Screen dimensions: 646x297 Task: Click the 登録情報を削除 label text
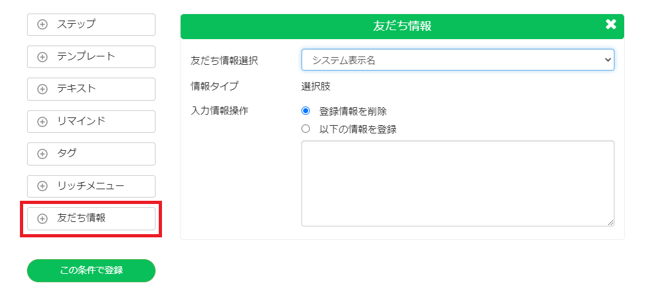click(x=353, y=111)
